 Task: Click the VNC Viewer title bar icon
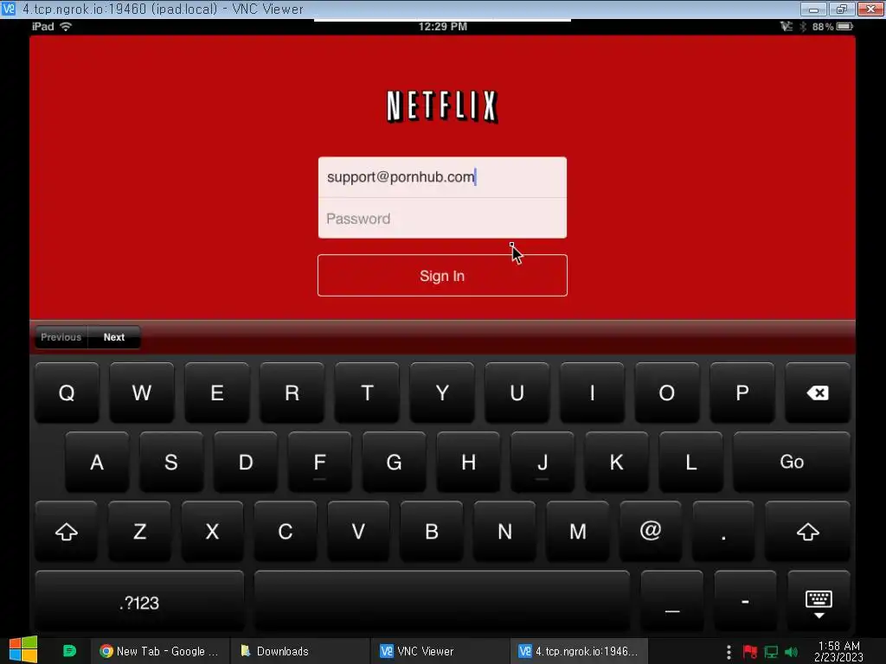(9, 9)
